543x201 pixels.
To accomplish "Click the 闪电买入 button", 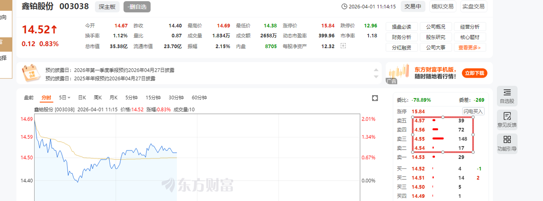I will pos(473,111).
